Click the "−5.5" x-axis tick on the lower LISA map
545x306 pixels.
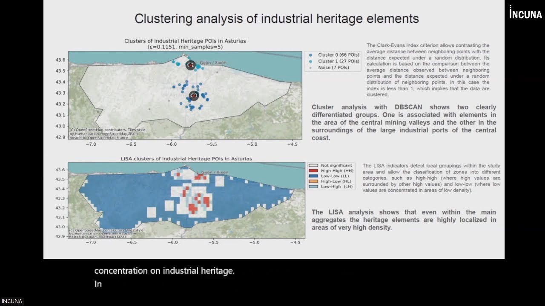[213, 243]
